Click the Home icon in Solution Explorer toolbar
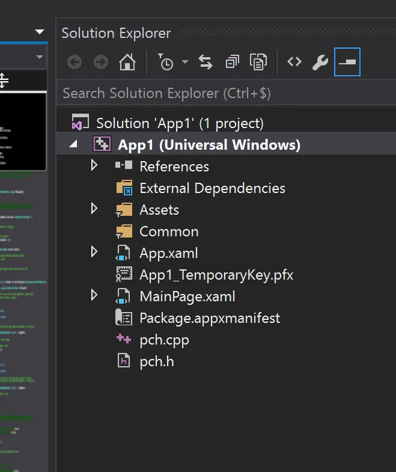Screen dimensions: 396x472 [x=127, y=62]
